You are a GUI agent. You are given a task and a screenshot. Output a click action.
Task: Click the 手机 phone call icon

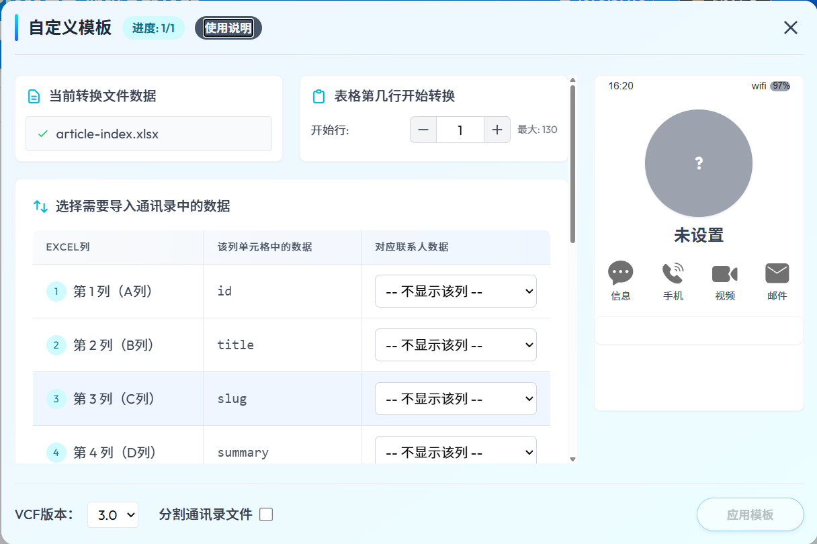tap(673, 273)
